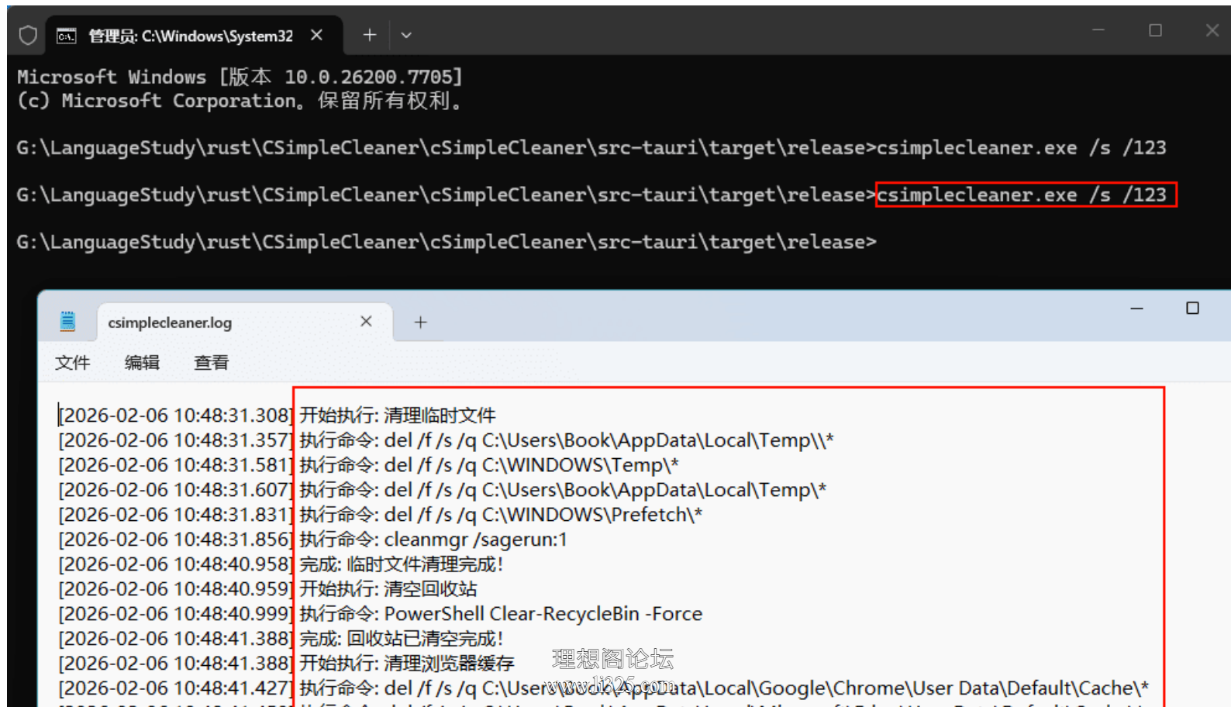Close the csimplecleaner.log tab
1231x707 pixels.
pos(366,321)
